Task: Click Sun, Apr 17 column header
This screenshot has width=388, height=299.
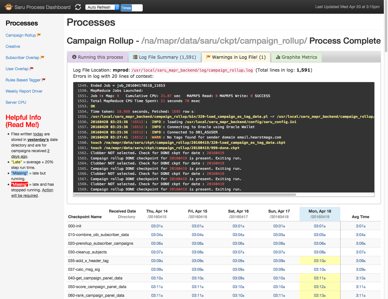Action: click(x=279, y=214)
